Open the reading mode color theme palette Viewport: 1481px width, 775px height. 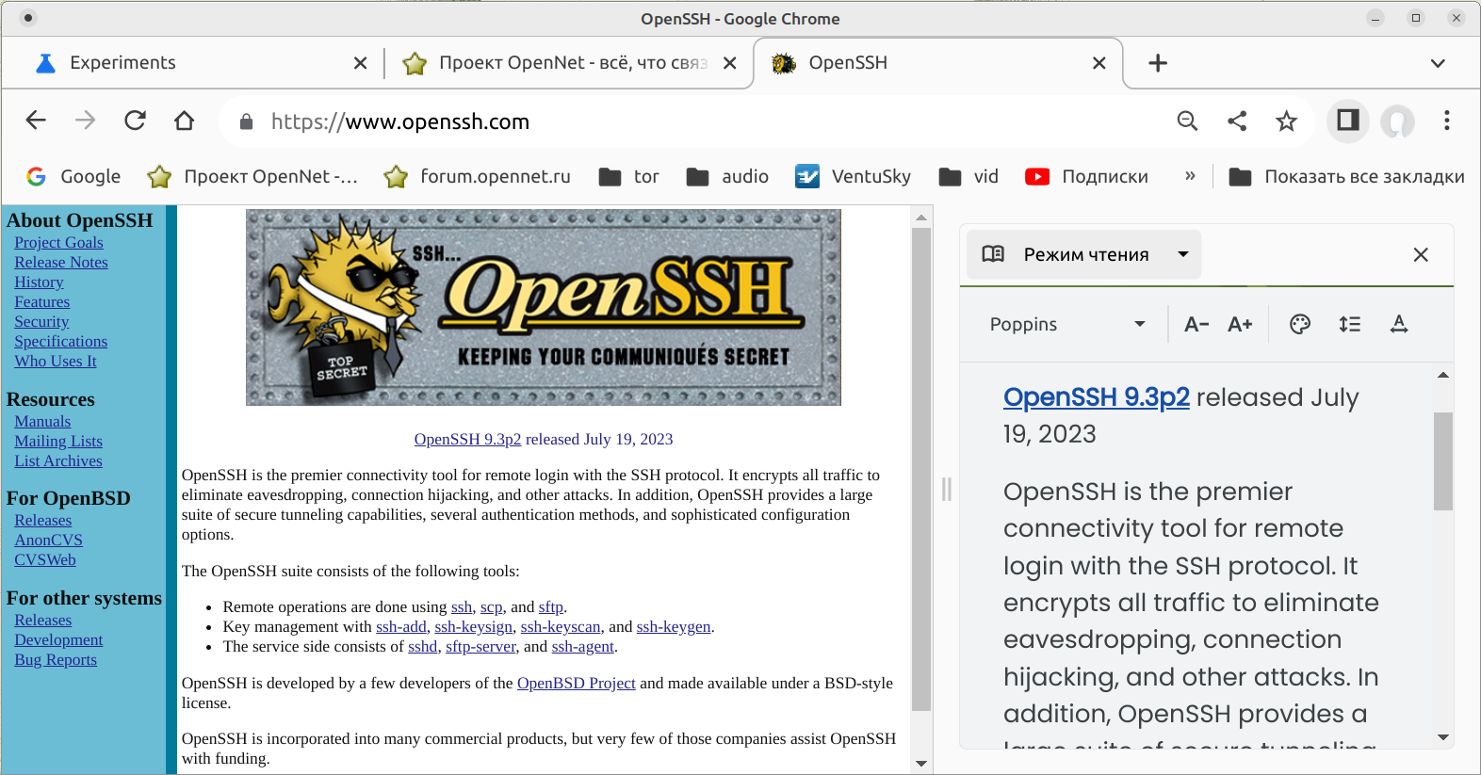coord(1300,324)
